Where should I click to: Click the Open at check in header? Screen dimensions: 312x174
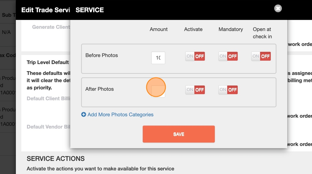click(262, 33)
